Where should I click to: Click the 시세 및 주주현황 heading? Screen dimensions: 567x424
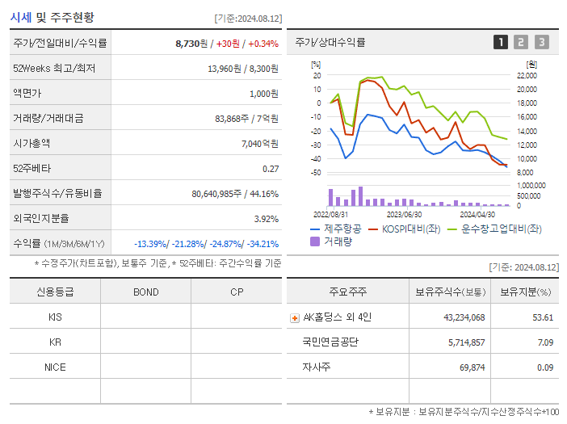point(52,17)
